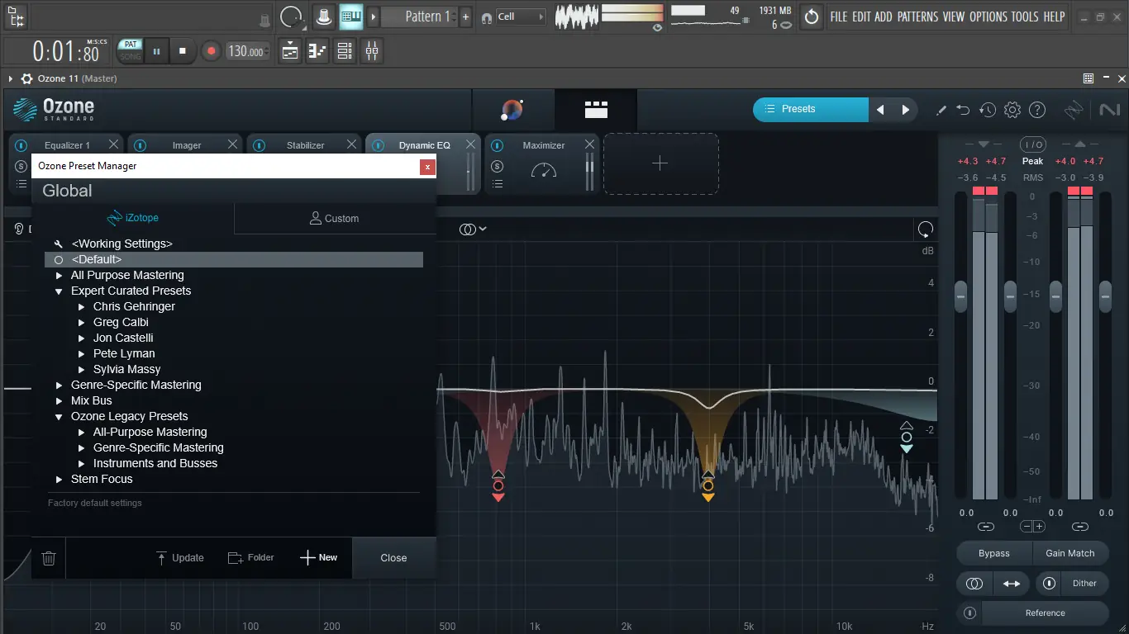Collapse Expert Curated Presets
The height and width of the screenshot is (634, 1129).
(x=58, y=291)
